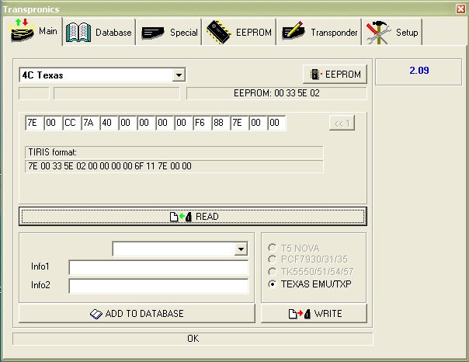This screenshot has width=469, height=362.
Task: Choose the PCF7930/31/35 radio option
Action: [272, 259]
